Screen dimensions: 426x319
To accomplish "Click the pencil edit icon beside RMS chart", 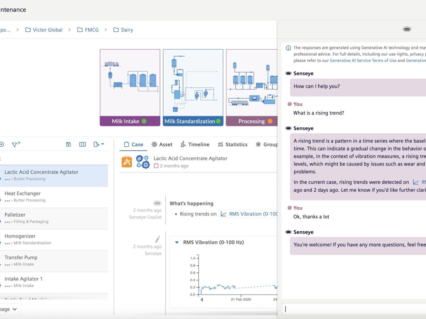I will [157, 239].
